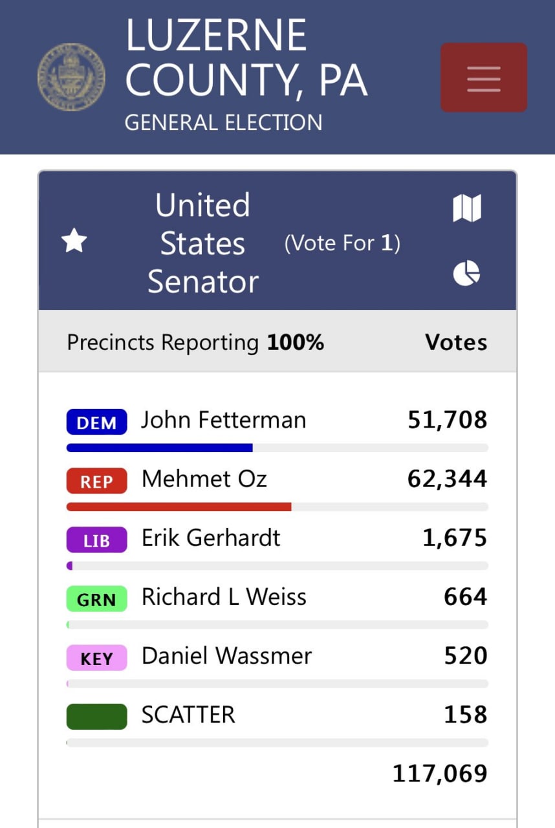Click the DEM party badge
This screenshot has height=828, width=555.
point(96,422)
